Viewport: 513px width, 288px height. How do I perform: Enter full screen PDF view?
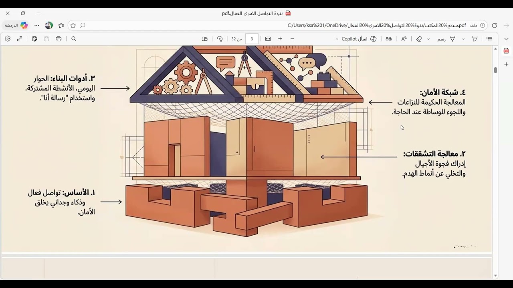(x=20, y=39)
